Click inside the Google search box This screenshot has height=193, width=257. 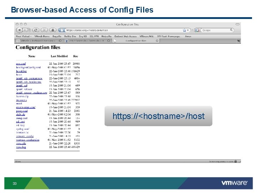point(215,30)
